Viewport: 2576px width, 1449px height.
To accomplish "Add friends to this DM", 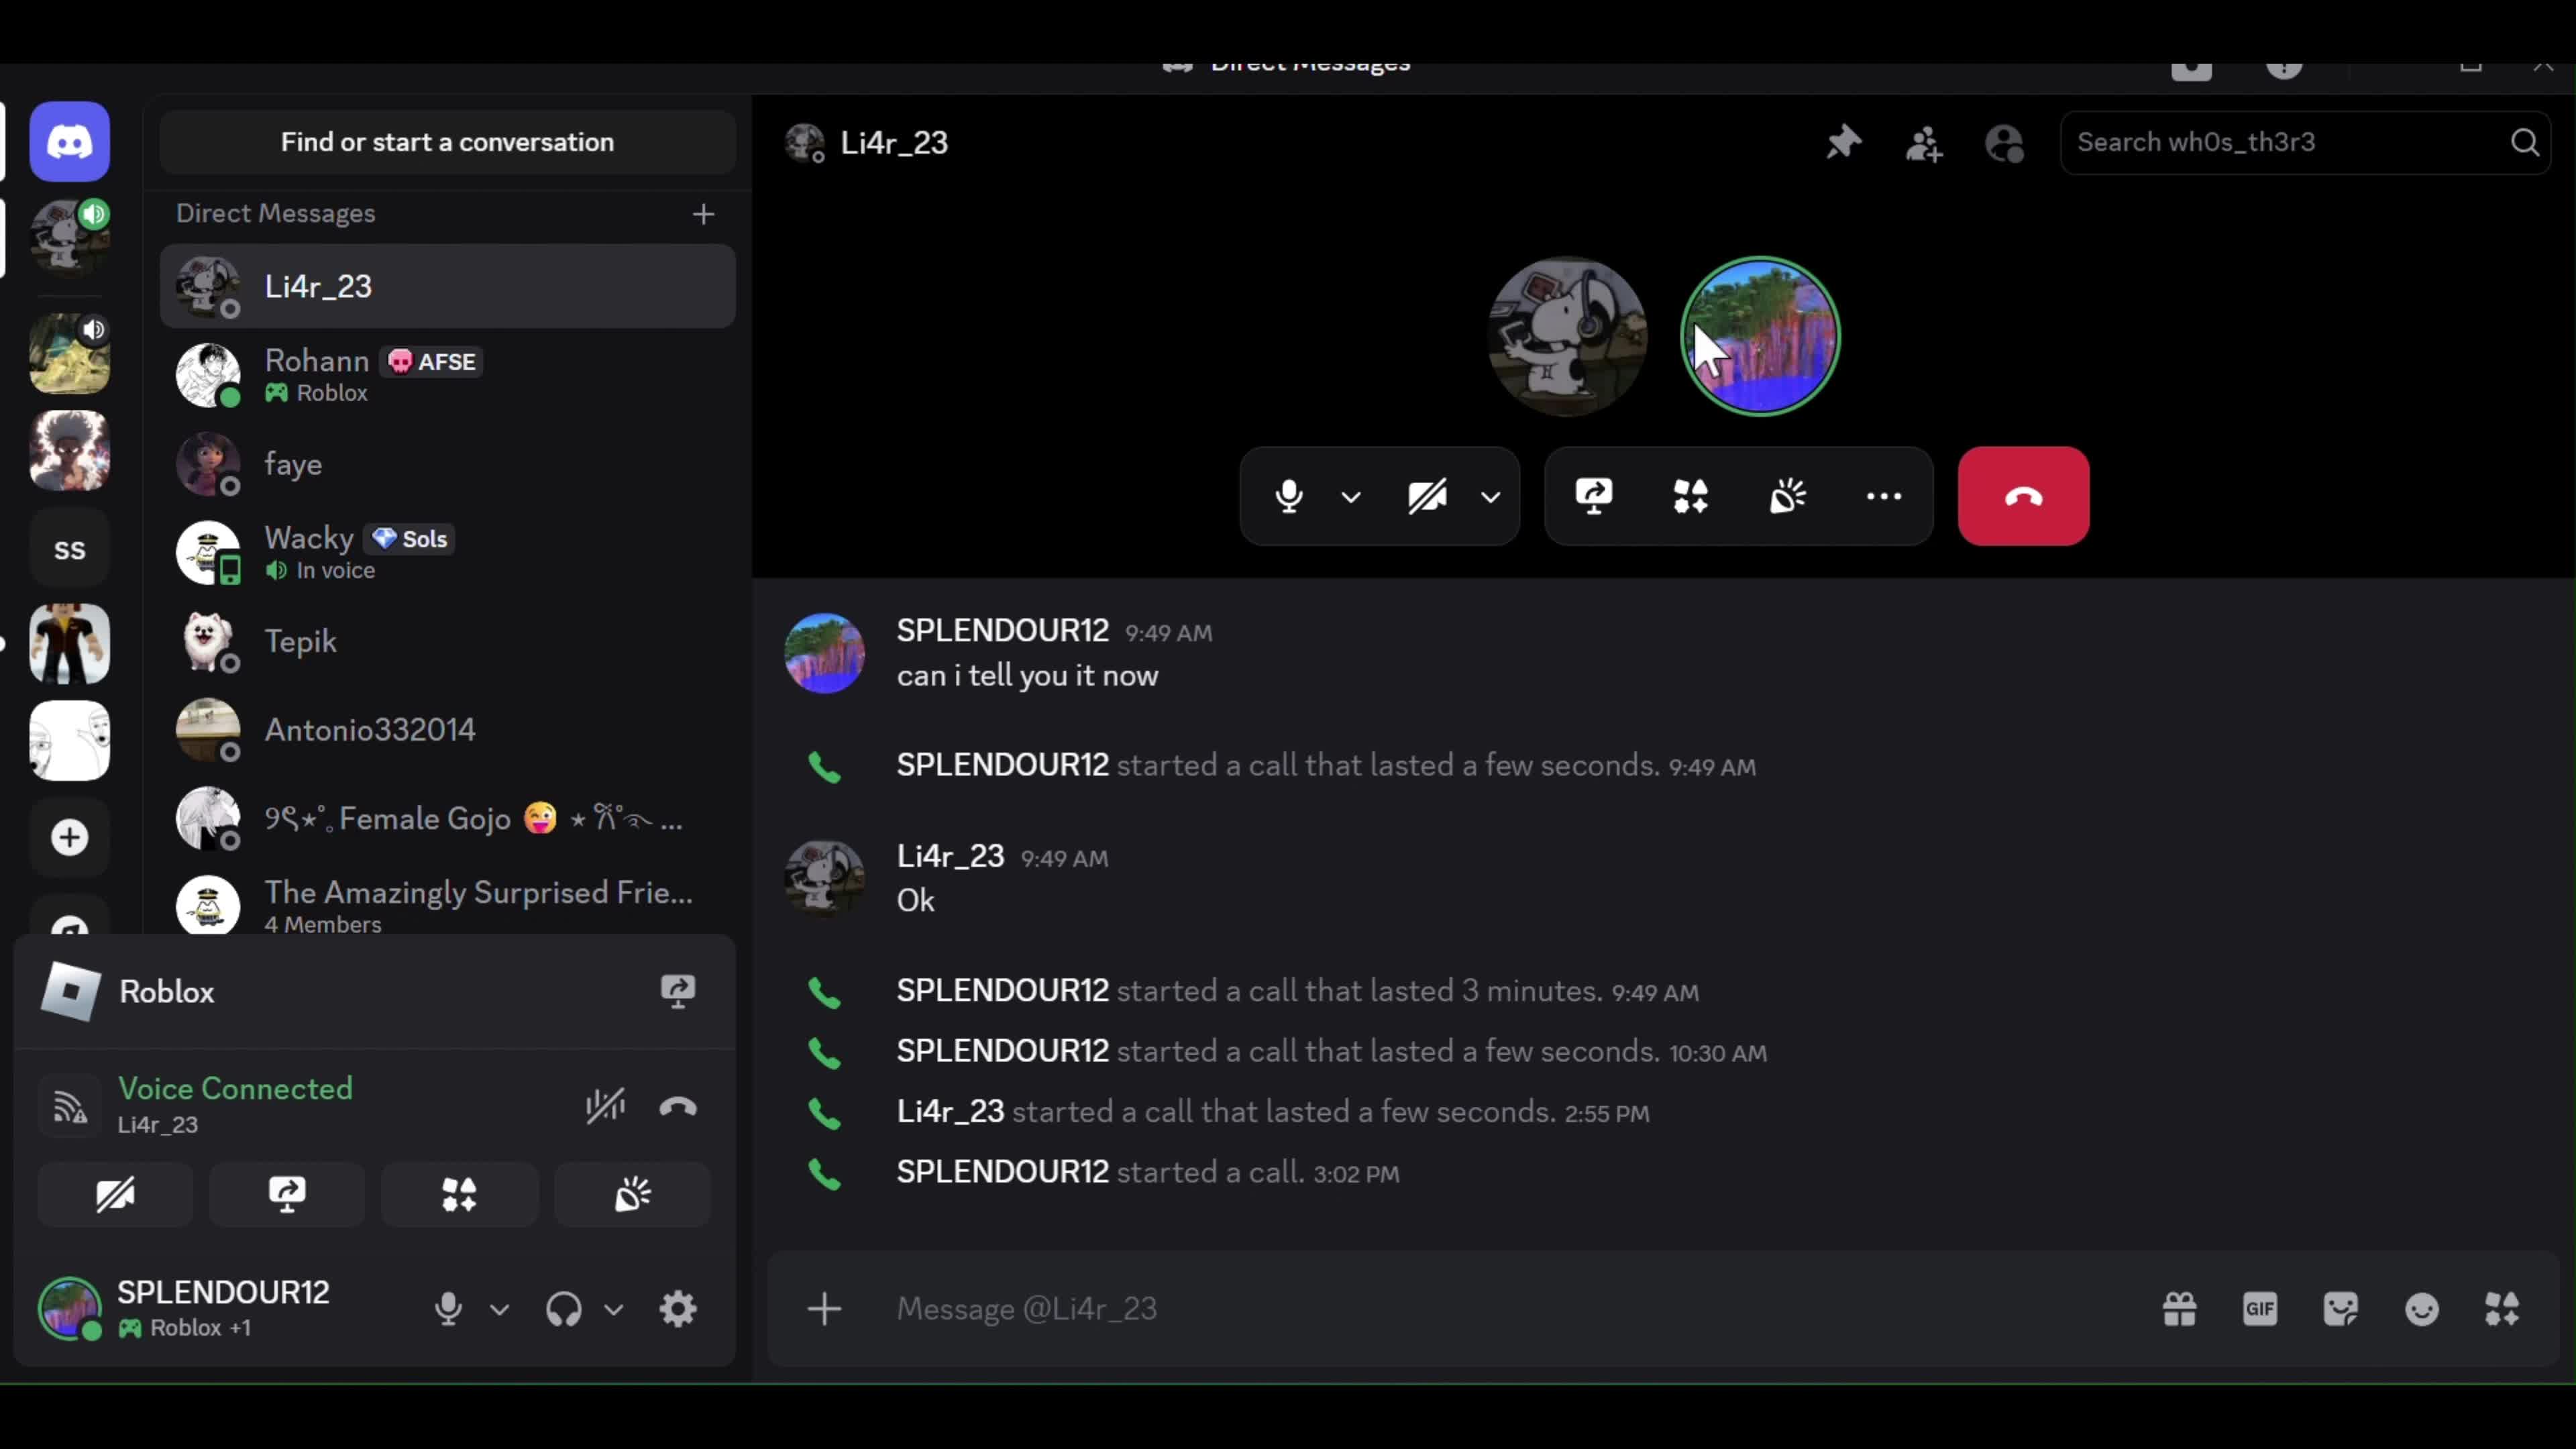I will tap(1923, 143).
